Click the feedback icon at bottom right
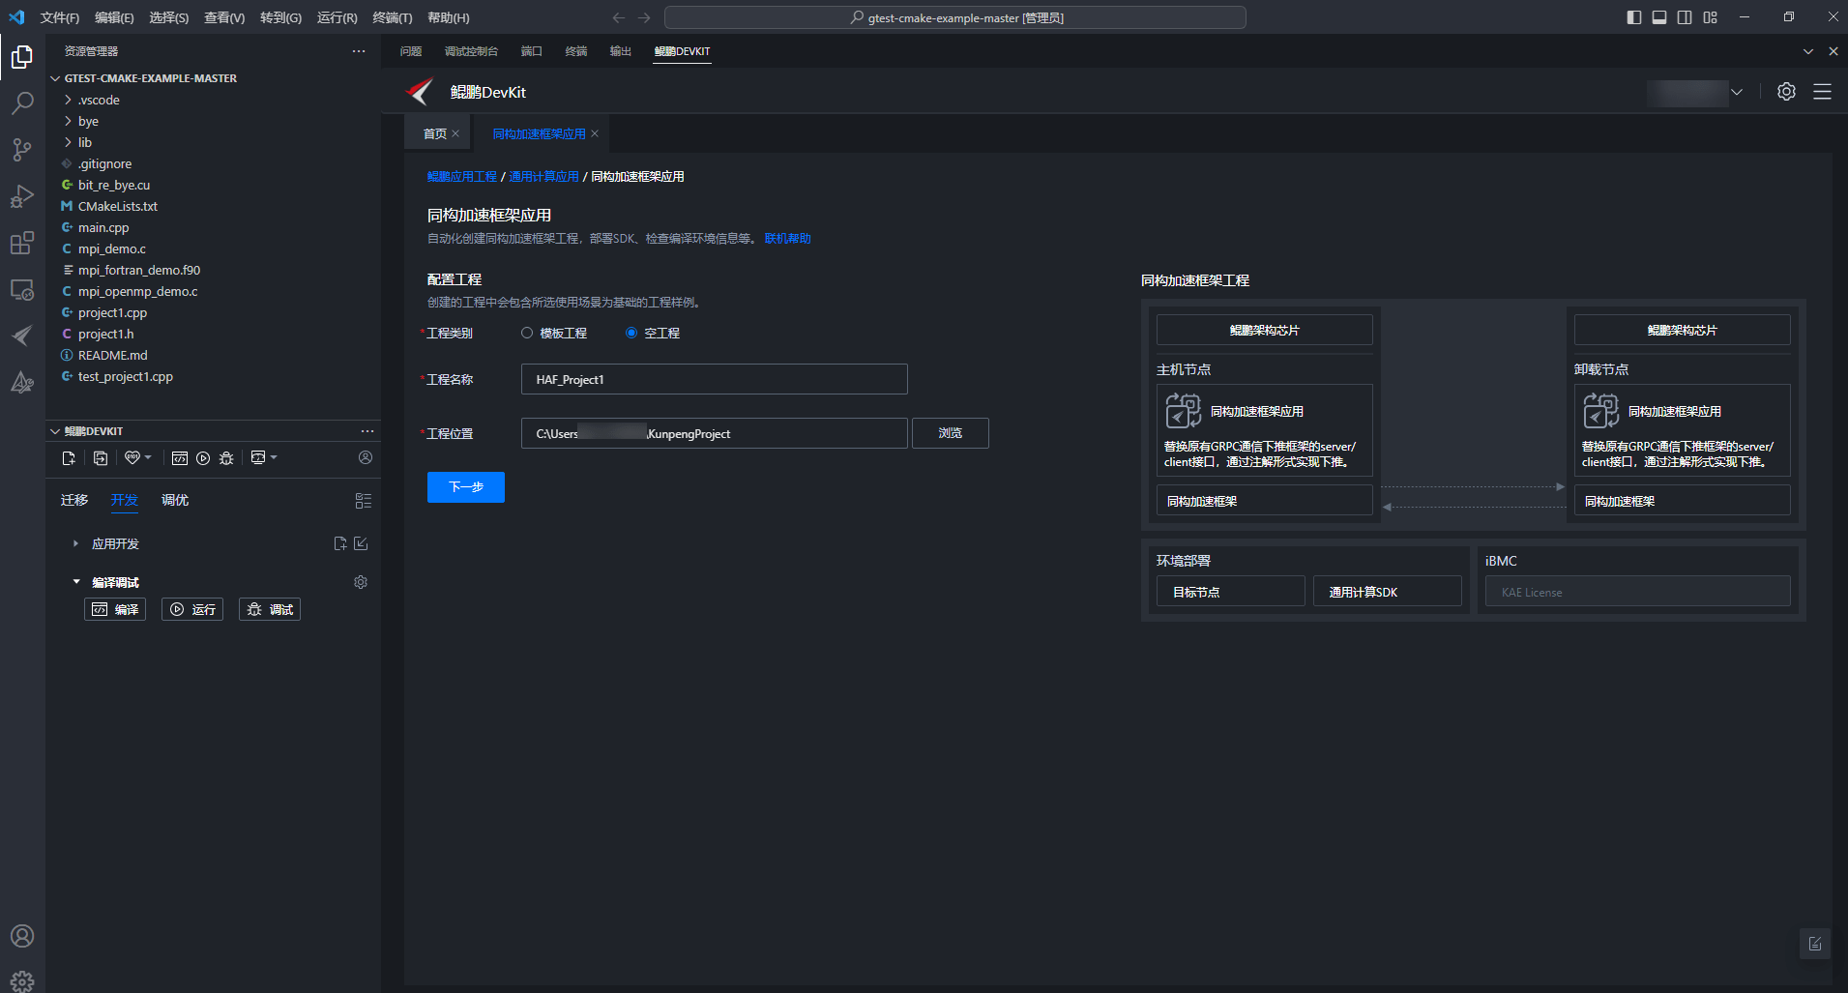 pyautogui.click(x=1815, y=944)
